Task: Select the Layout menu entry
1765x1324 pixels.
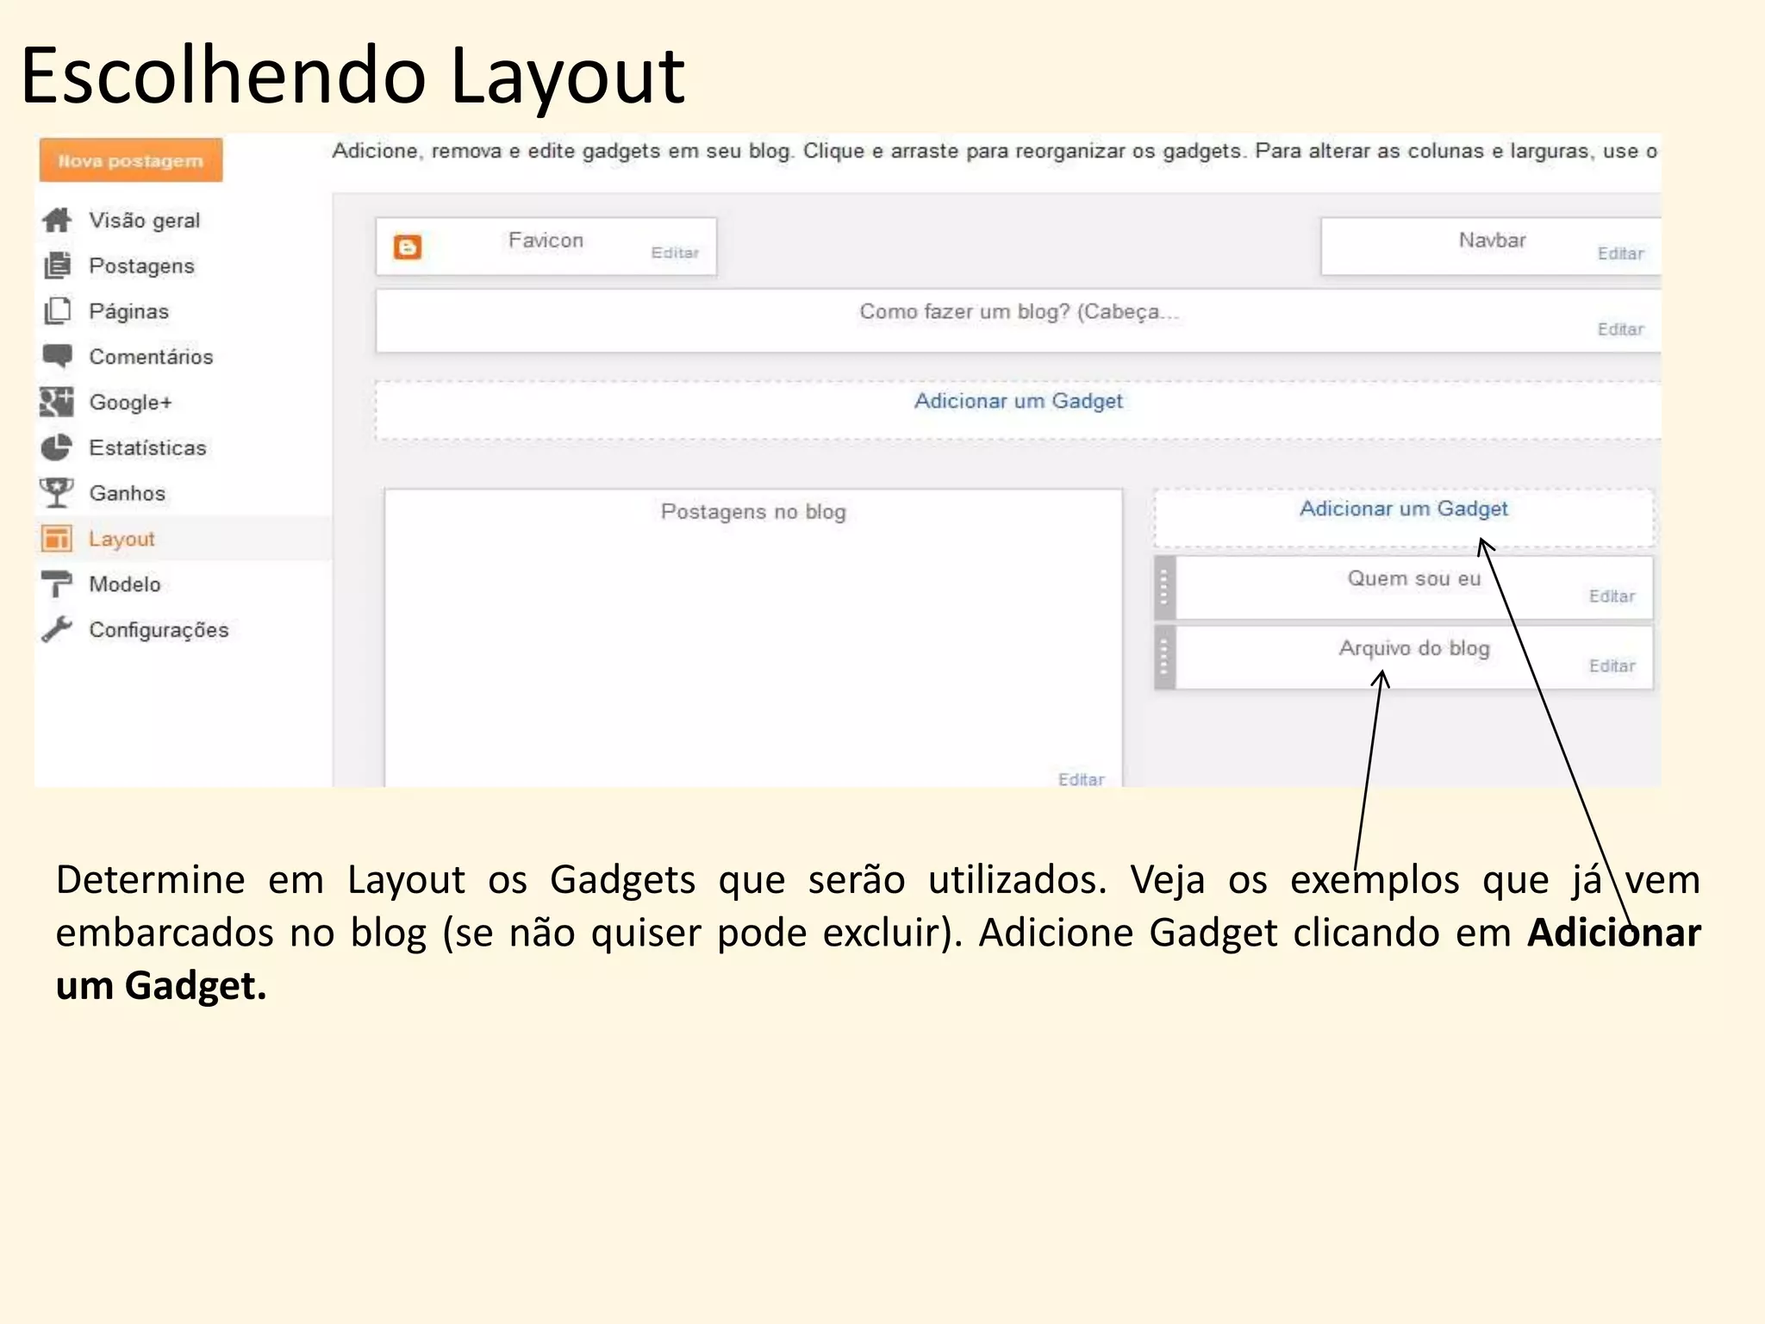Action: tap(122, 539)
